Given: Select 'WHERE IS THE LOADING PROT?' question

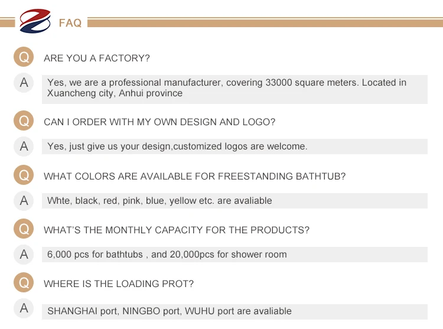Looking at the screenshot, I should click(119, 284).
